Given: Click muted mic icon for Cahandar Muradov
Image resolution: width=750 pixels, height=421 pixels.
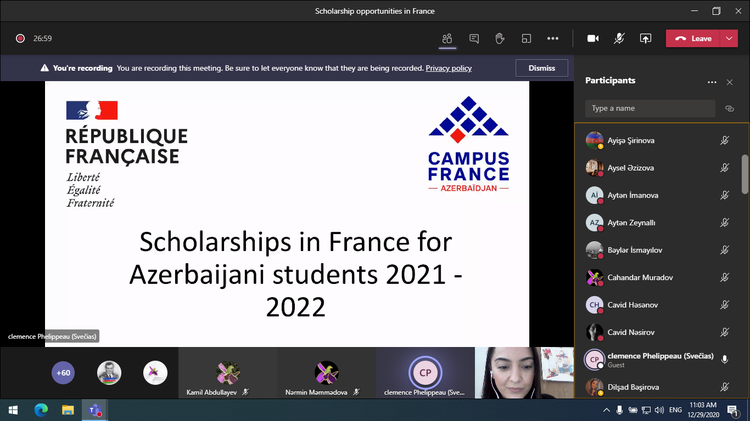Looking at the screenshot, I should (725, 277).
